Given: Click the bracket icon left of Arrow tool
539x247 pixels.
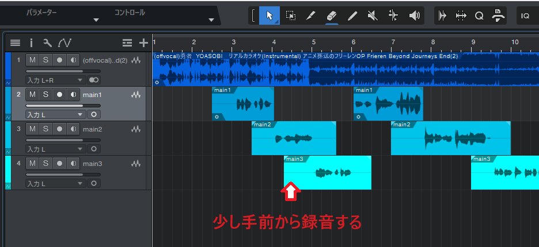Looking at the screenshot, I should [253, 16].
